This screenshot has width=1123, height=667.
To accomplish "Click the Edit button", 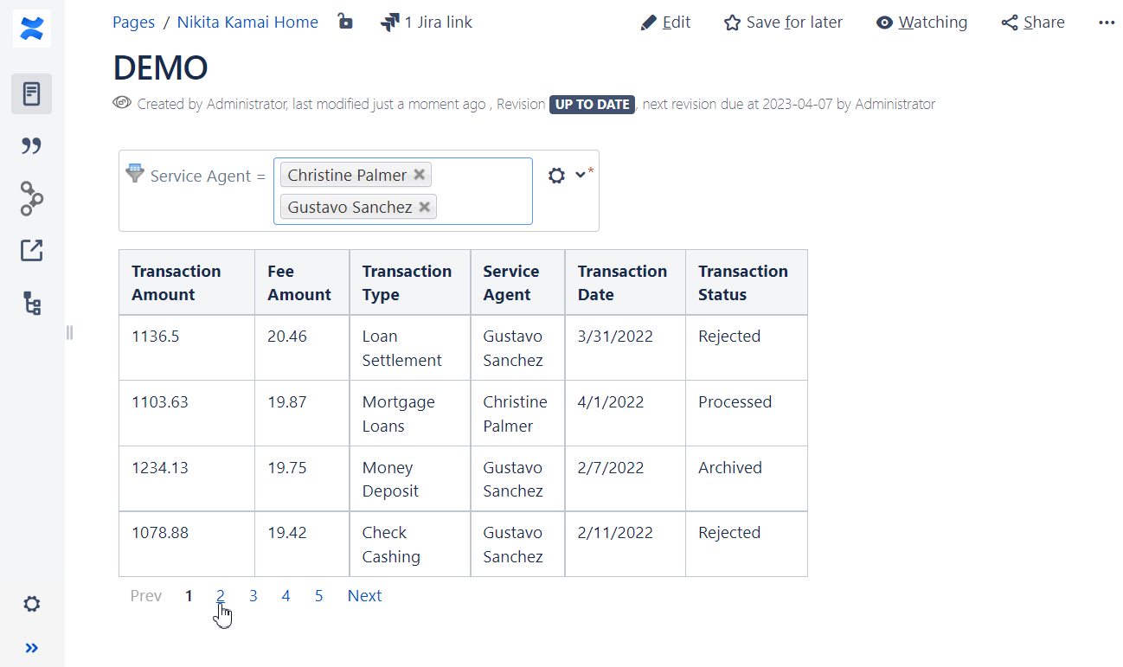I will pyautogui.click(x=665, y=22).
